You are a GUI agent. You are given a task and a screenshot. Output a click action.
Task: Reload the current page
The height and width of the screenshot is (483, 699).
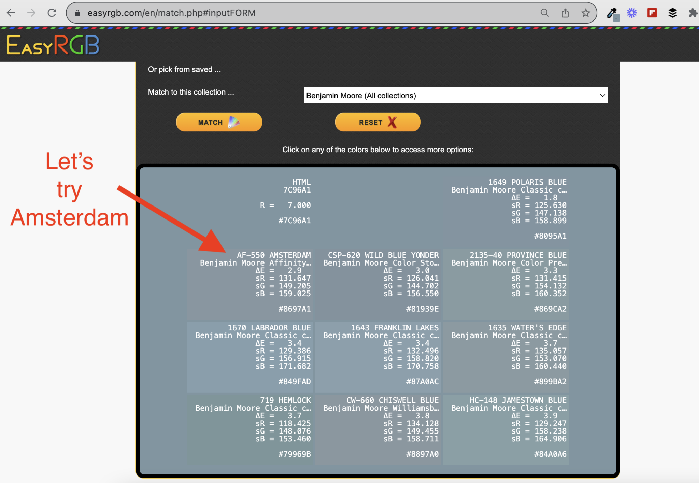[x=52, y=13]
